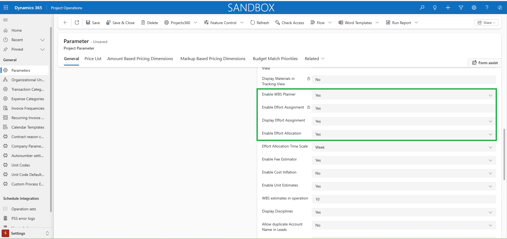Image resolution: width=507 pixels, height=239 pixels.
Task: Click the back arrow in command bar
Action: coord(65,22)
